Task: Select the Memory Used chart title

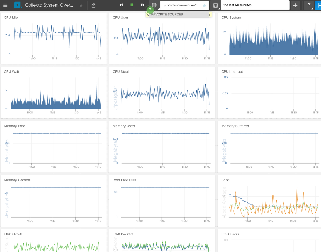Action: [124, 126]
